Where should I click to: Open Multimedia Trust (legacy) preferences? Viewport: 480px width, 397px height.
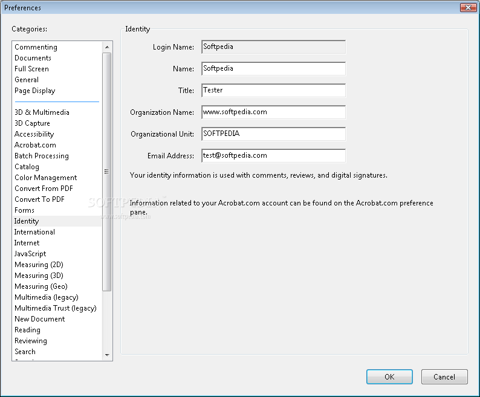[x=56, y=308]
